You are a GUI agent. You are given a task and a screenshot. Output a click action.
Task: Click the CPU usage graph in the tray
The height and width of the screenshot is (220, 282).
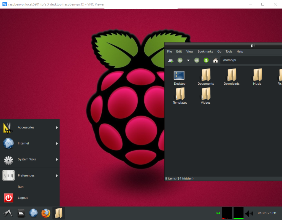[x=227, y=213]
